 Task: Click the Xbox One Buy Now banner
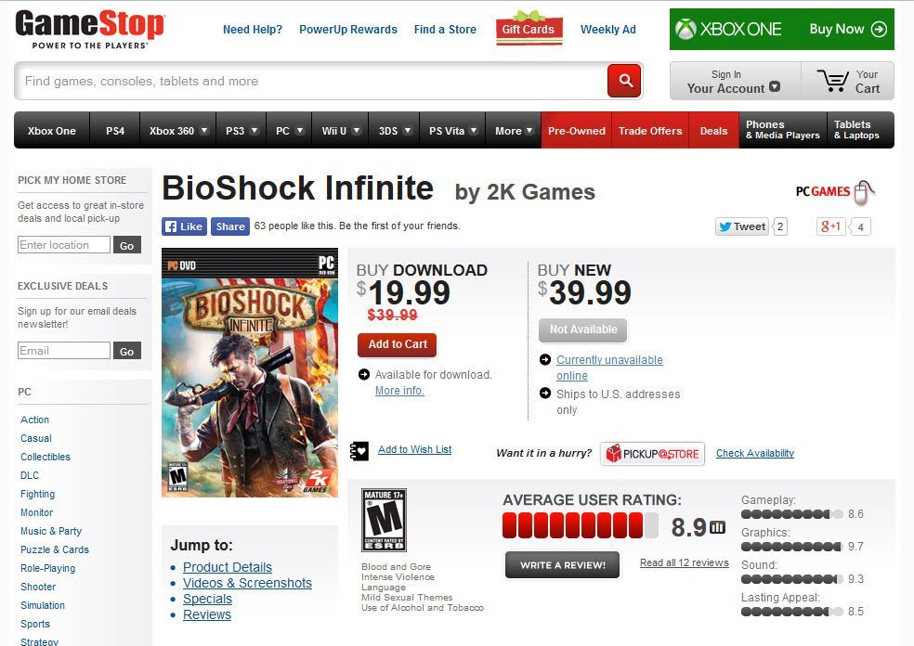pyautogui.click(x=781, y=29)
